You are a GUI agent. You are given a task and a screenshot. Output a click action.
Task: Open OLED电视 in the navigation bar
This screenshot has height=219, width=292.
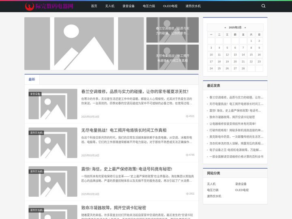pyautogui.click(x=170, y=6)
